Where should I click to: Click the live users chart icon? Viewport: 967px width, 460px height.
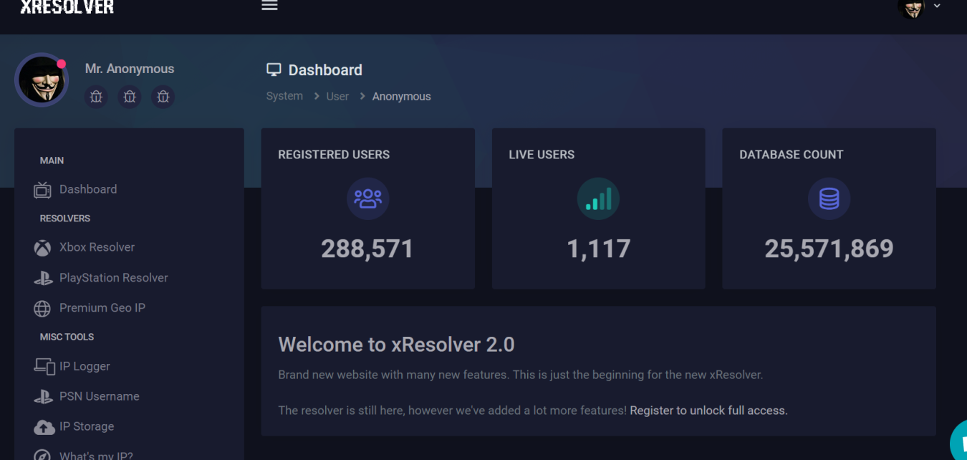[x=598, y=198]
